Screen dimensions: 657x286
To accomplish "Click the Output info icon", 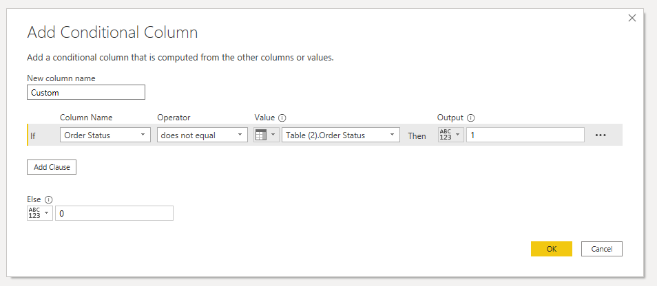I will [470, 118].
